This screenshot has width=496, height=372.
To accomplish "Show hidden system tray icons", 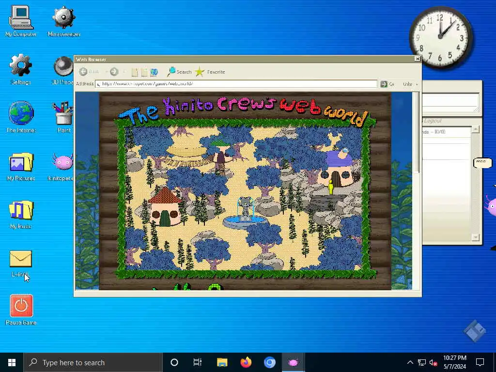I will tap(410, 362).
